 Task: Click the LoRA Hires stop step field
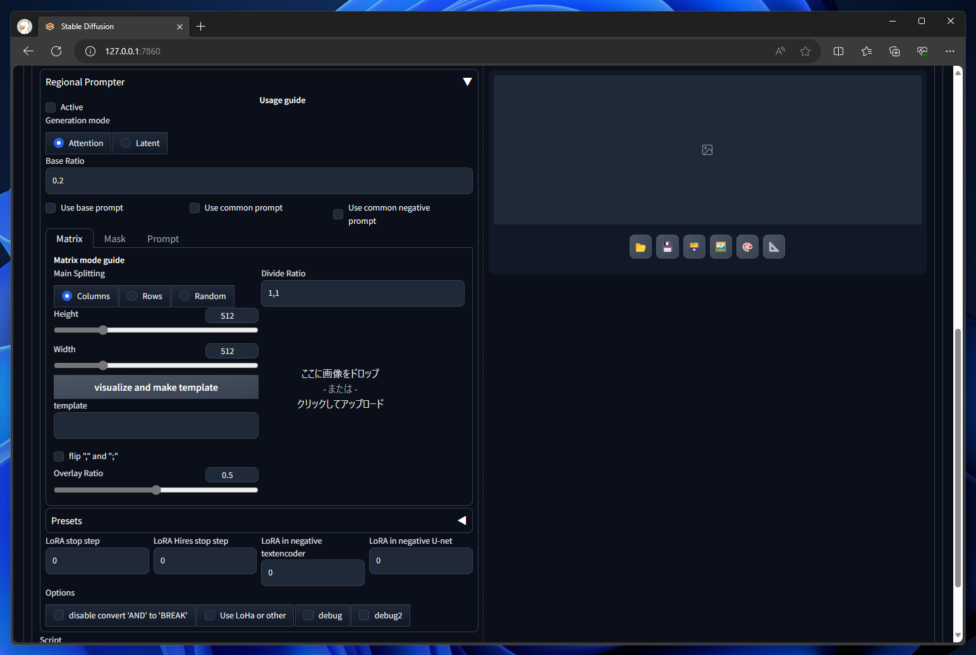pyautogui.click(x=205, y=561)
